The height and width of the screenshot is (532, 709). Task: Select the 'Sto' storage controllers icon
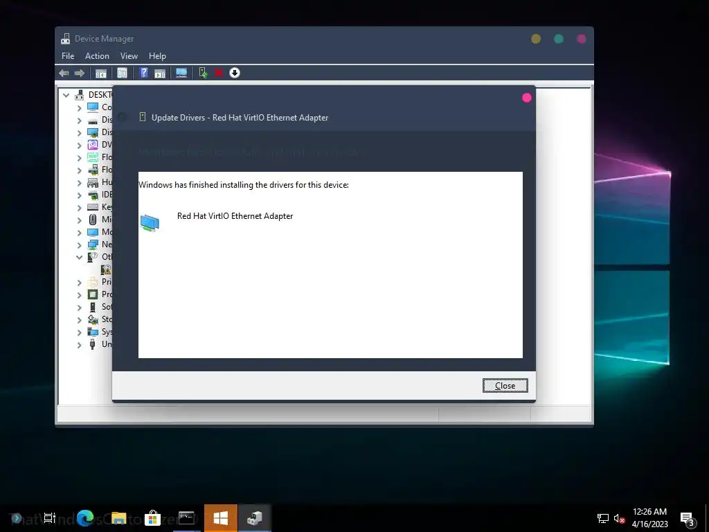pyautogui.click(x=93, y=319)
